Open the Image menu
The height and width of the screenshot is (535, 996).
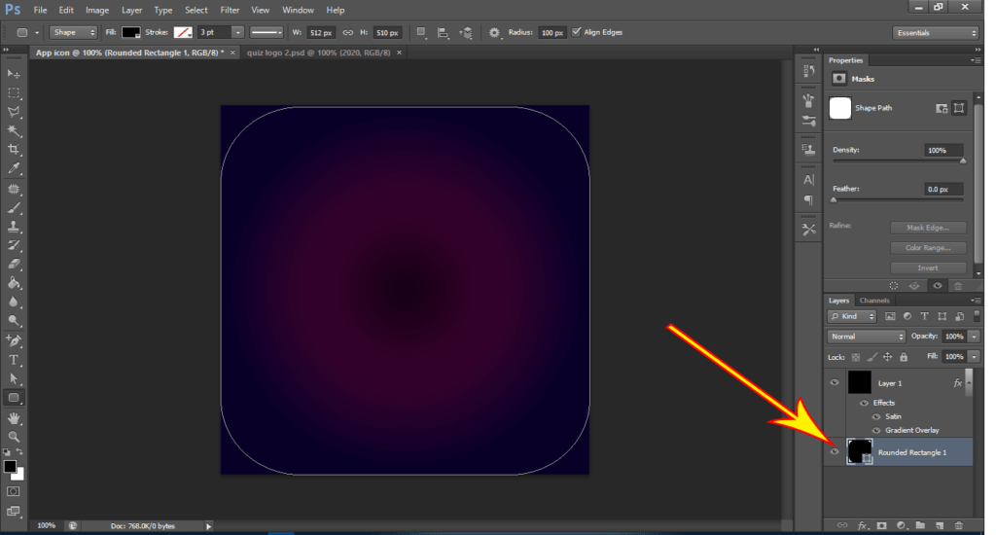tap(97, 10)
